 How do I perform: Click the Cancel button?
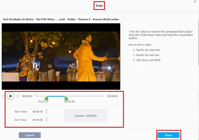pyautogui.click(x=30, y=135)
